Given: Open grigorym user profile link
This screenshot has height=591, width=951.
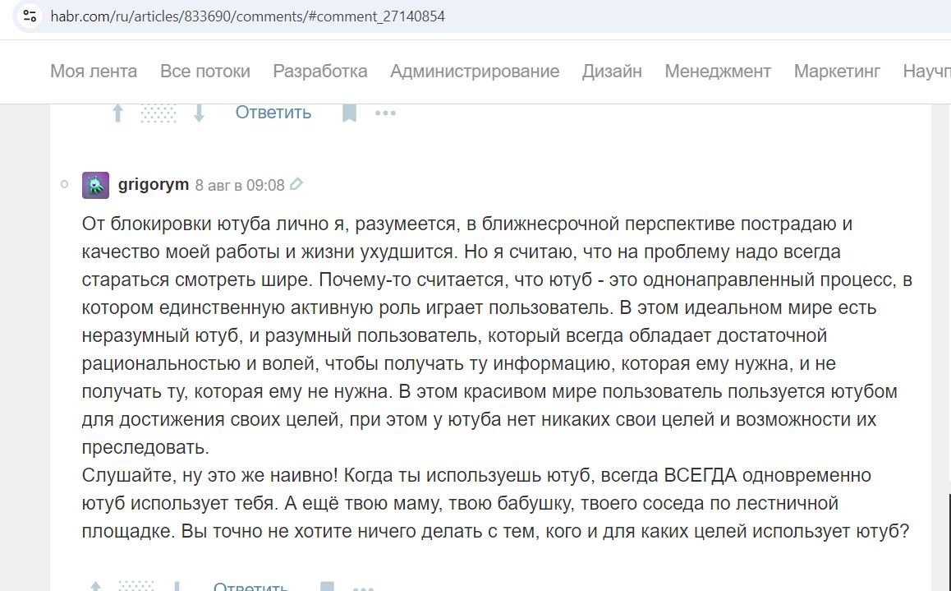Looking at the screenshot, I should pyautogui.click(x=154, y=184).
